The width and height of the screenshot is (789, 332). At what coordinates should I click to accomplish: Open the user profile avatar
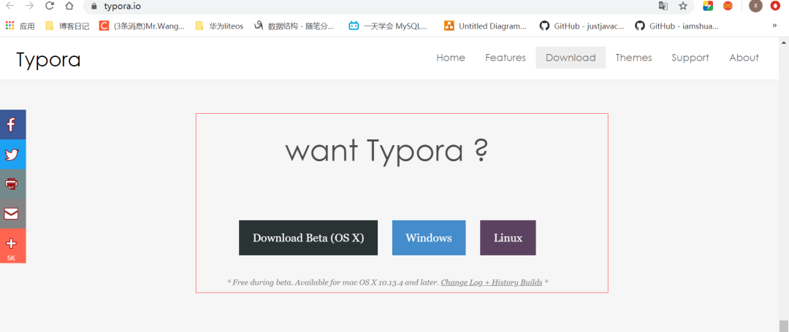coord(755,6)
